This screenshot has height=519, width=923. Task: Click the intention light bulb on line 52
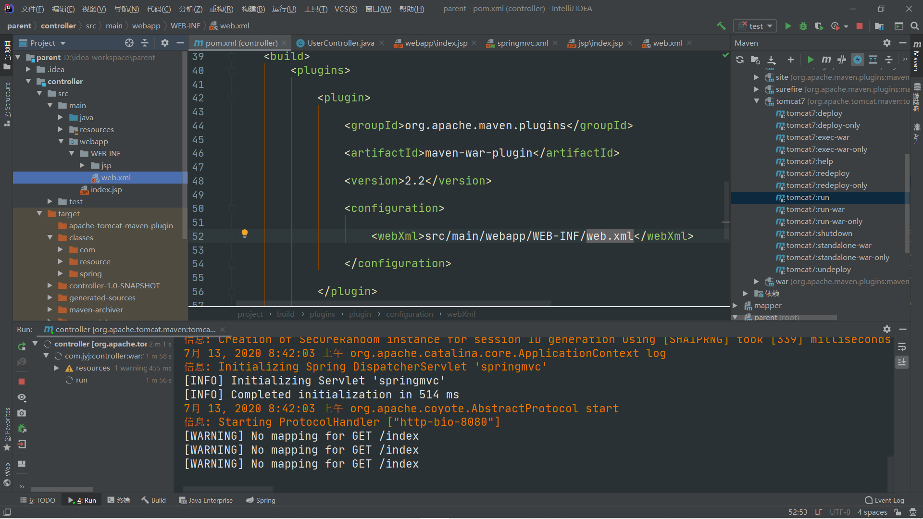click(x=244, y=234)
